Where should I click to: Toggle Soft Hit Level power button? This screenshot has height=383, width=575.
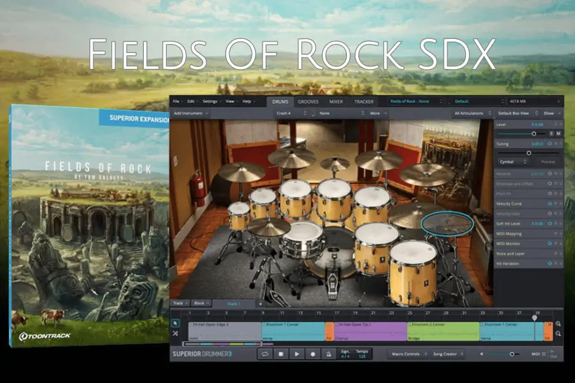(x=549, y=223)
